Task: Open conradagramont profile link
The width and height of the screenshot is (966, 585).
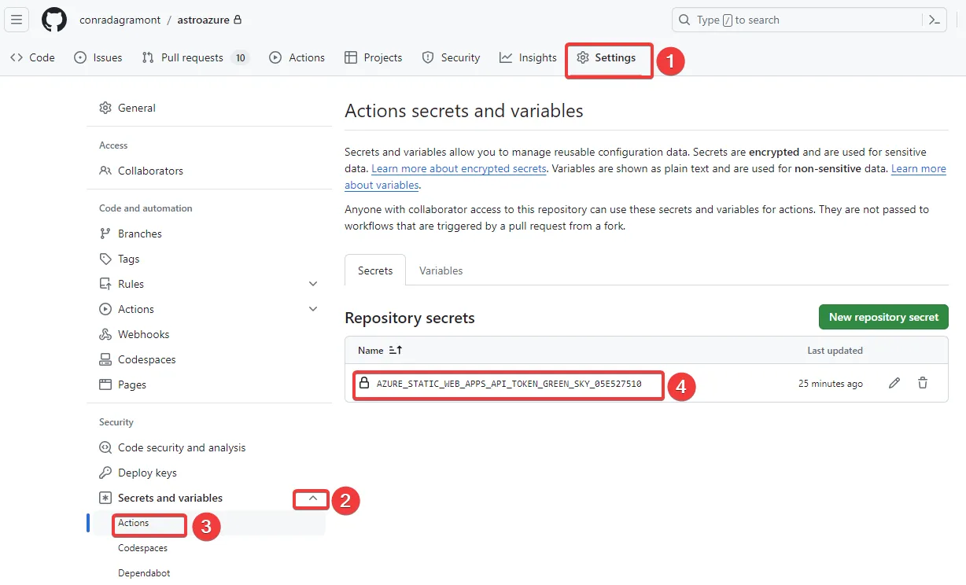Action: [118, 20]
